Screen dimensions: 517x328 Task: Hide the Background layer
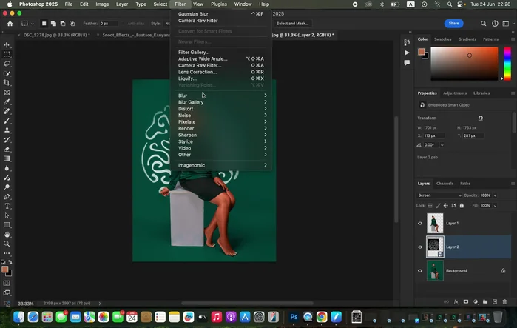(420, 270)
